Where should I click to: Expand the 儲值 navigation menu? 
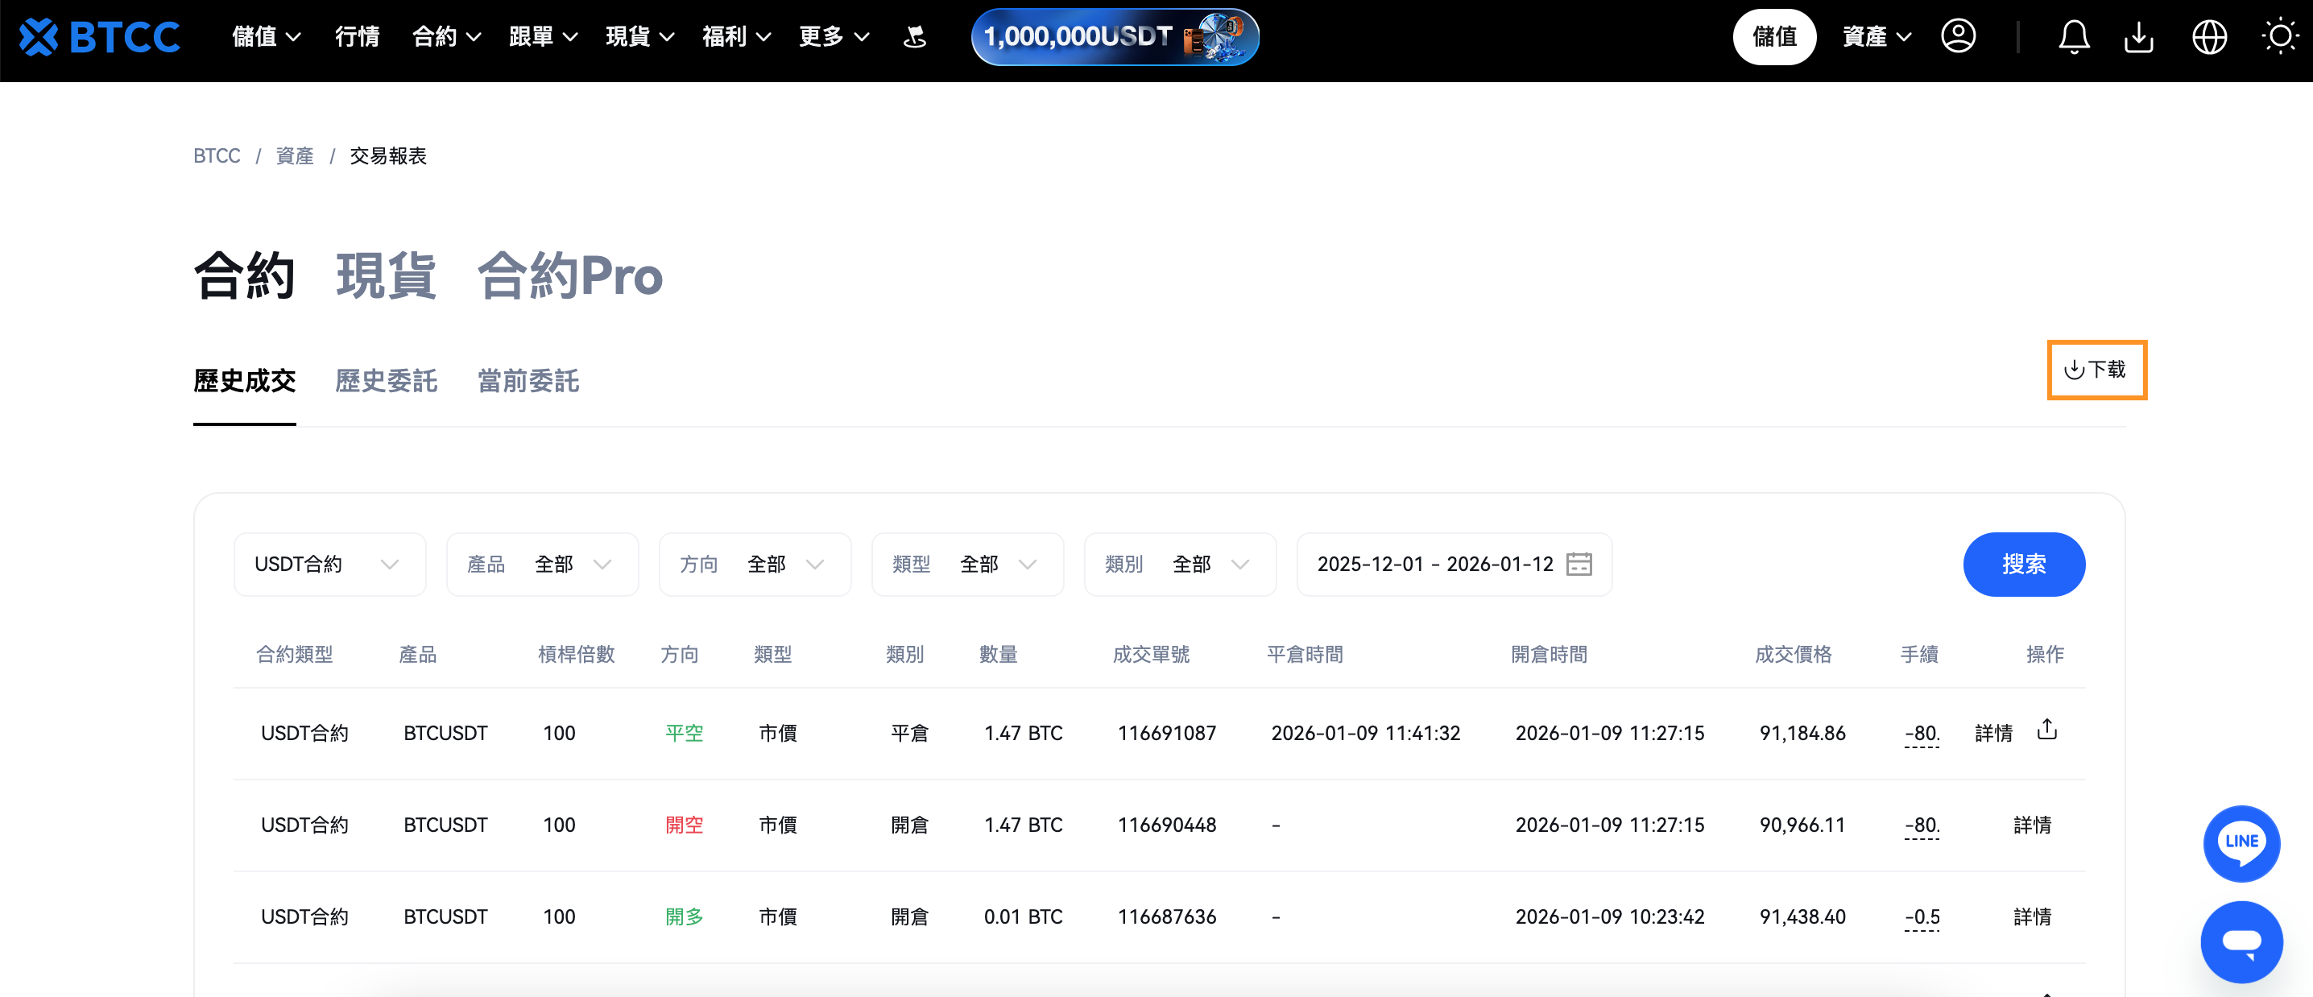(x=267, y=37)
